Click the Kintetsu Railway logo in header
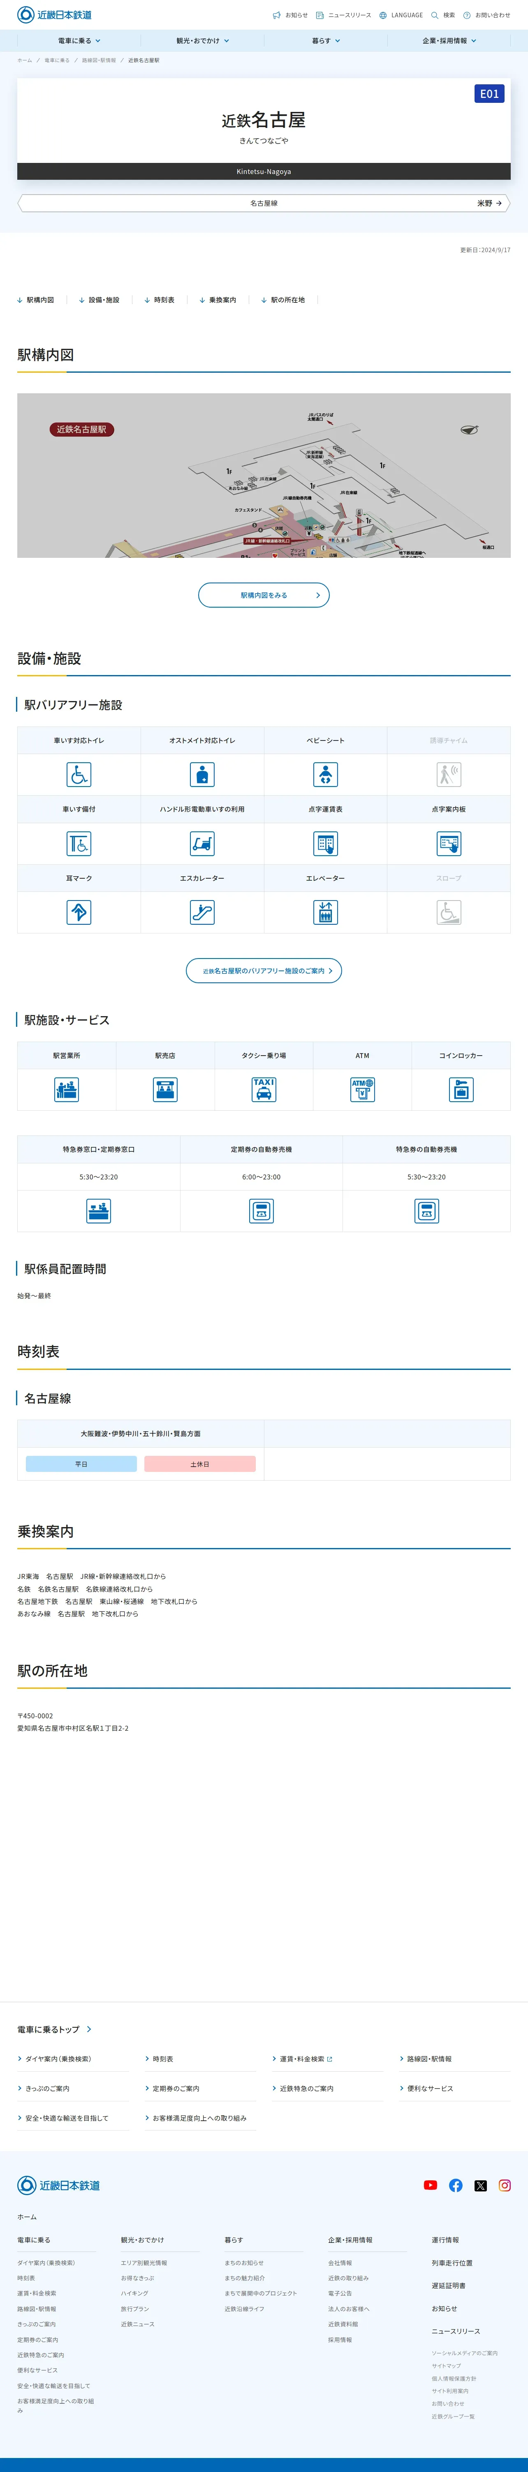The image size is (528, 2472). (x=55, y=14)
